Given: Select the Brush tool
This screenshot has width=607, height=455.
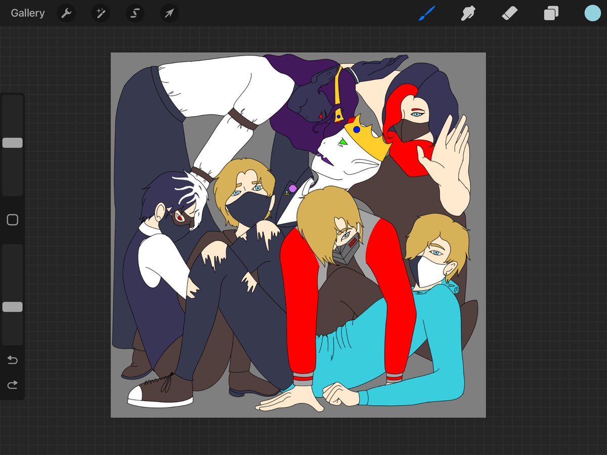Looking at the screenshot, I should coord(427,13).
